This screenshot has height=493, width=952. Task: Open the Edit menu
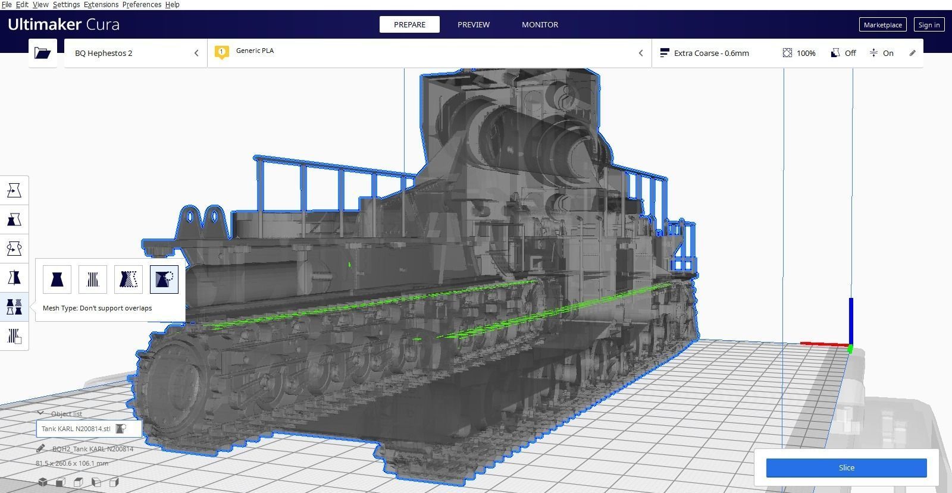tap(22, 5)
